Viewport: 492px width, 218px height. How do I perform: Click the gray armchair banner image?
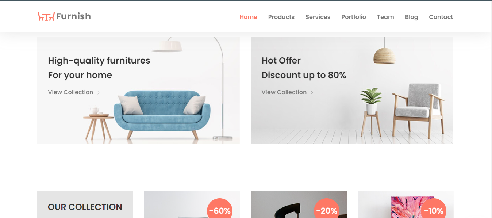tap(352, 90)
